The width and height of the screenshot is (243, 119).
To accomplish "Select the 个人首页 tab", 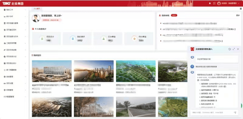I will coord(37,9).
